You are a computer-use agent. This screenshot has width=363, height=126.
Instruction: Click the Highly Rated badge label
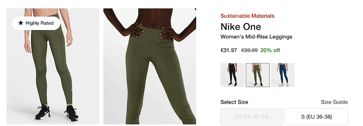point(40,23)
